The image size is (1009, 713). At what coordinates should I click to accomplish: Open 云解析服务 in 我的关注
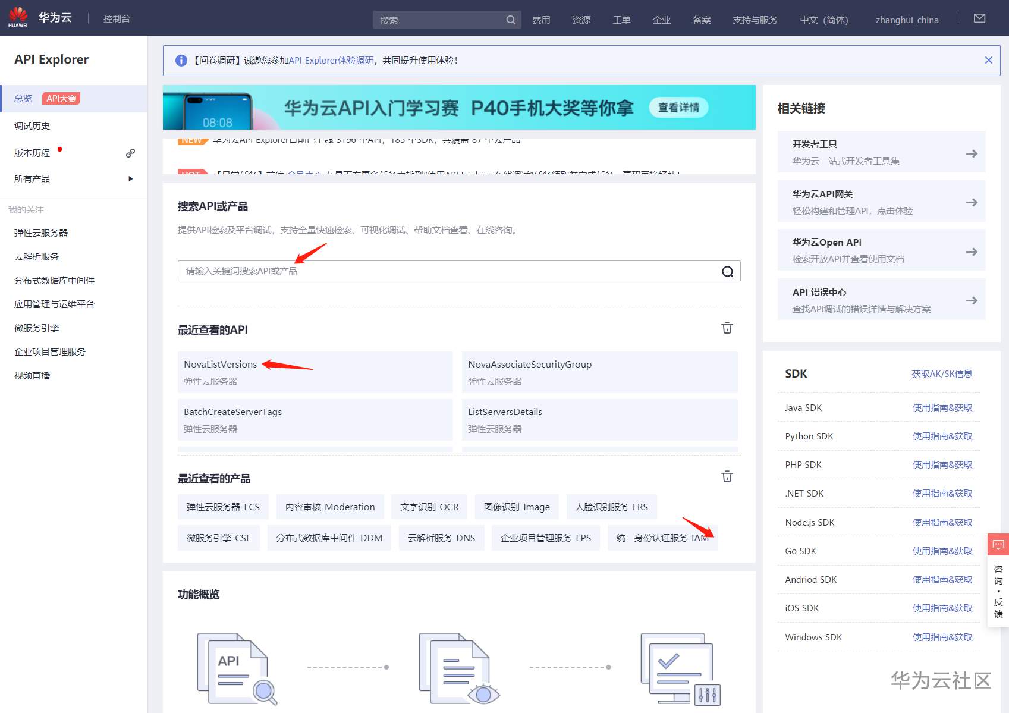36,257
